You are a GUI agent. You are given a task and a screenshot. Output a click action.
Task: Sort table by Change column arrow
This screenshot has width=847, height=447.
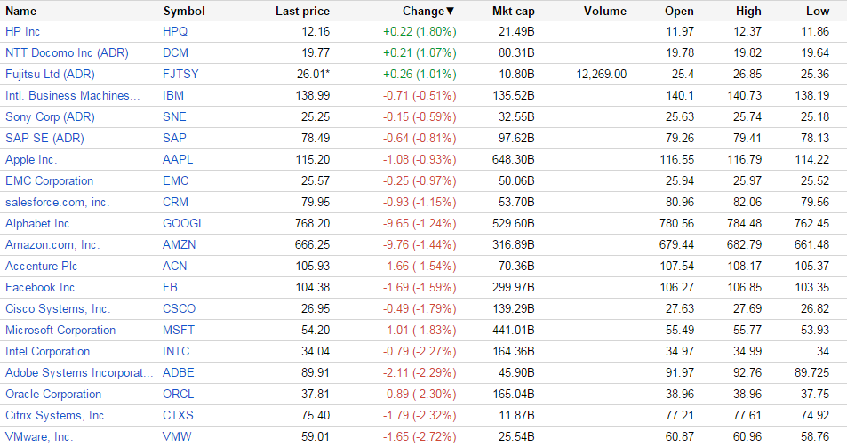coord(450,12)
